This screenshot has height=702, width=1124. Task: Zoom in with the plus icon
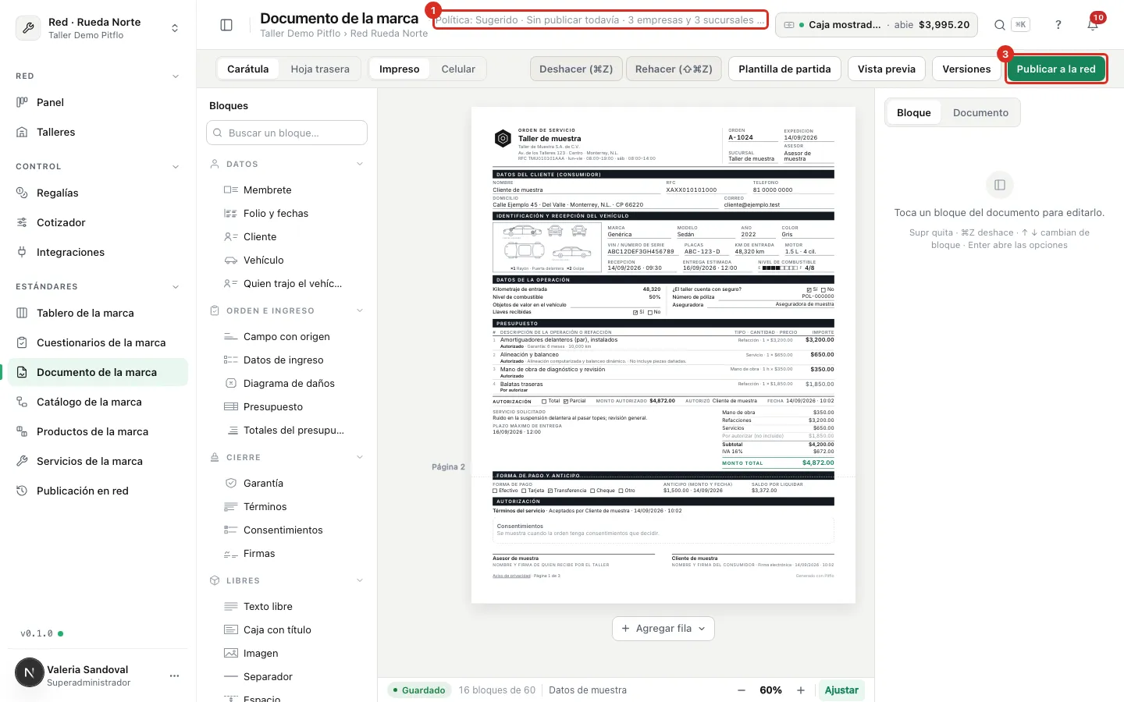coord(801,690)
